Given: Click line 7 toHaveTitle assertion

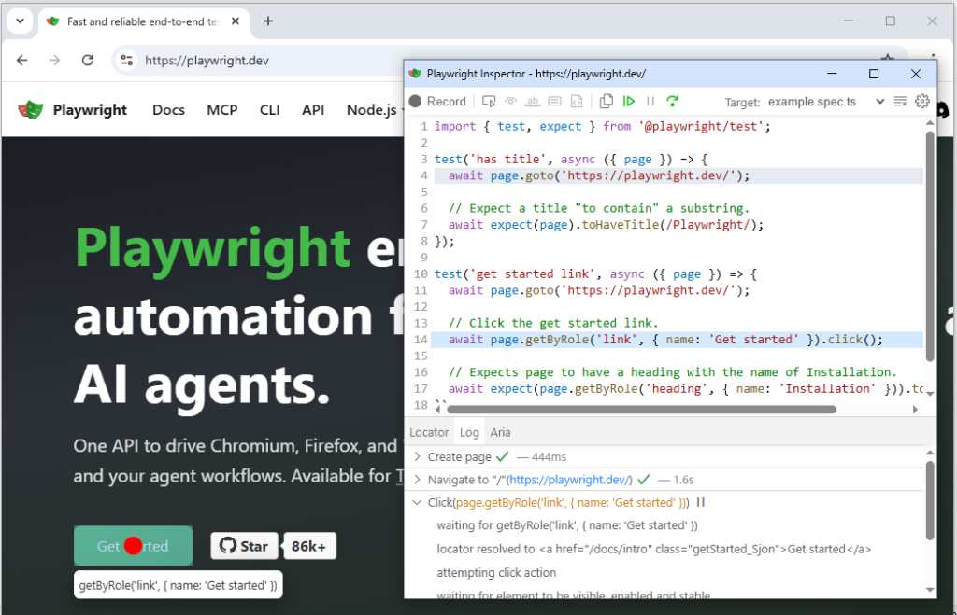Looking at the screenshot, I should pos(606,225).
